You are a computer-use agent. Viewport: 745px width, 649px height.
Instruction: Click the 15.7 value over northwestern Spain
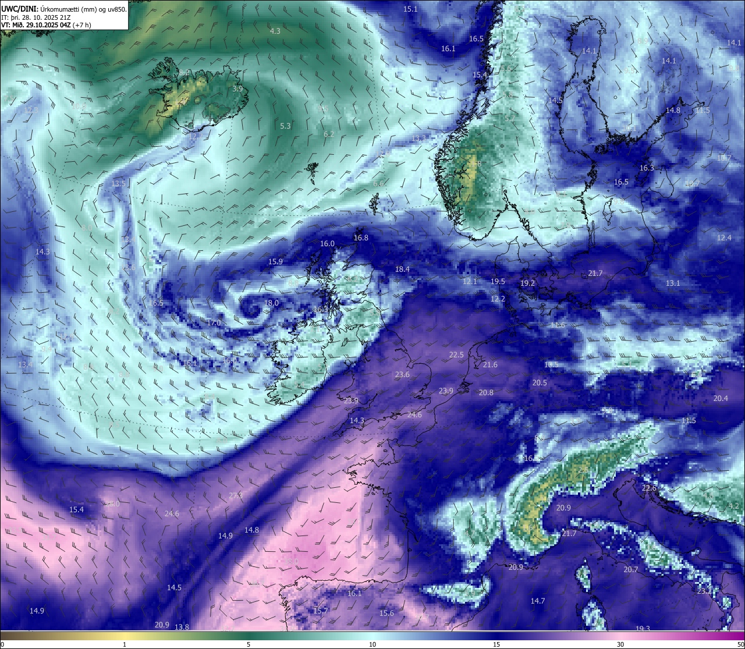tap(321, 611)
